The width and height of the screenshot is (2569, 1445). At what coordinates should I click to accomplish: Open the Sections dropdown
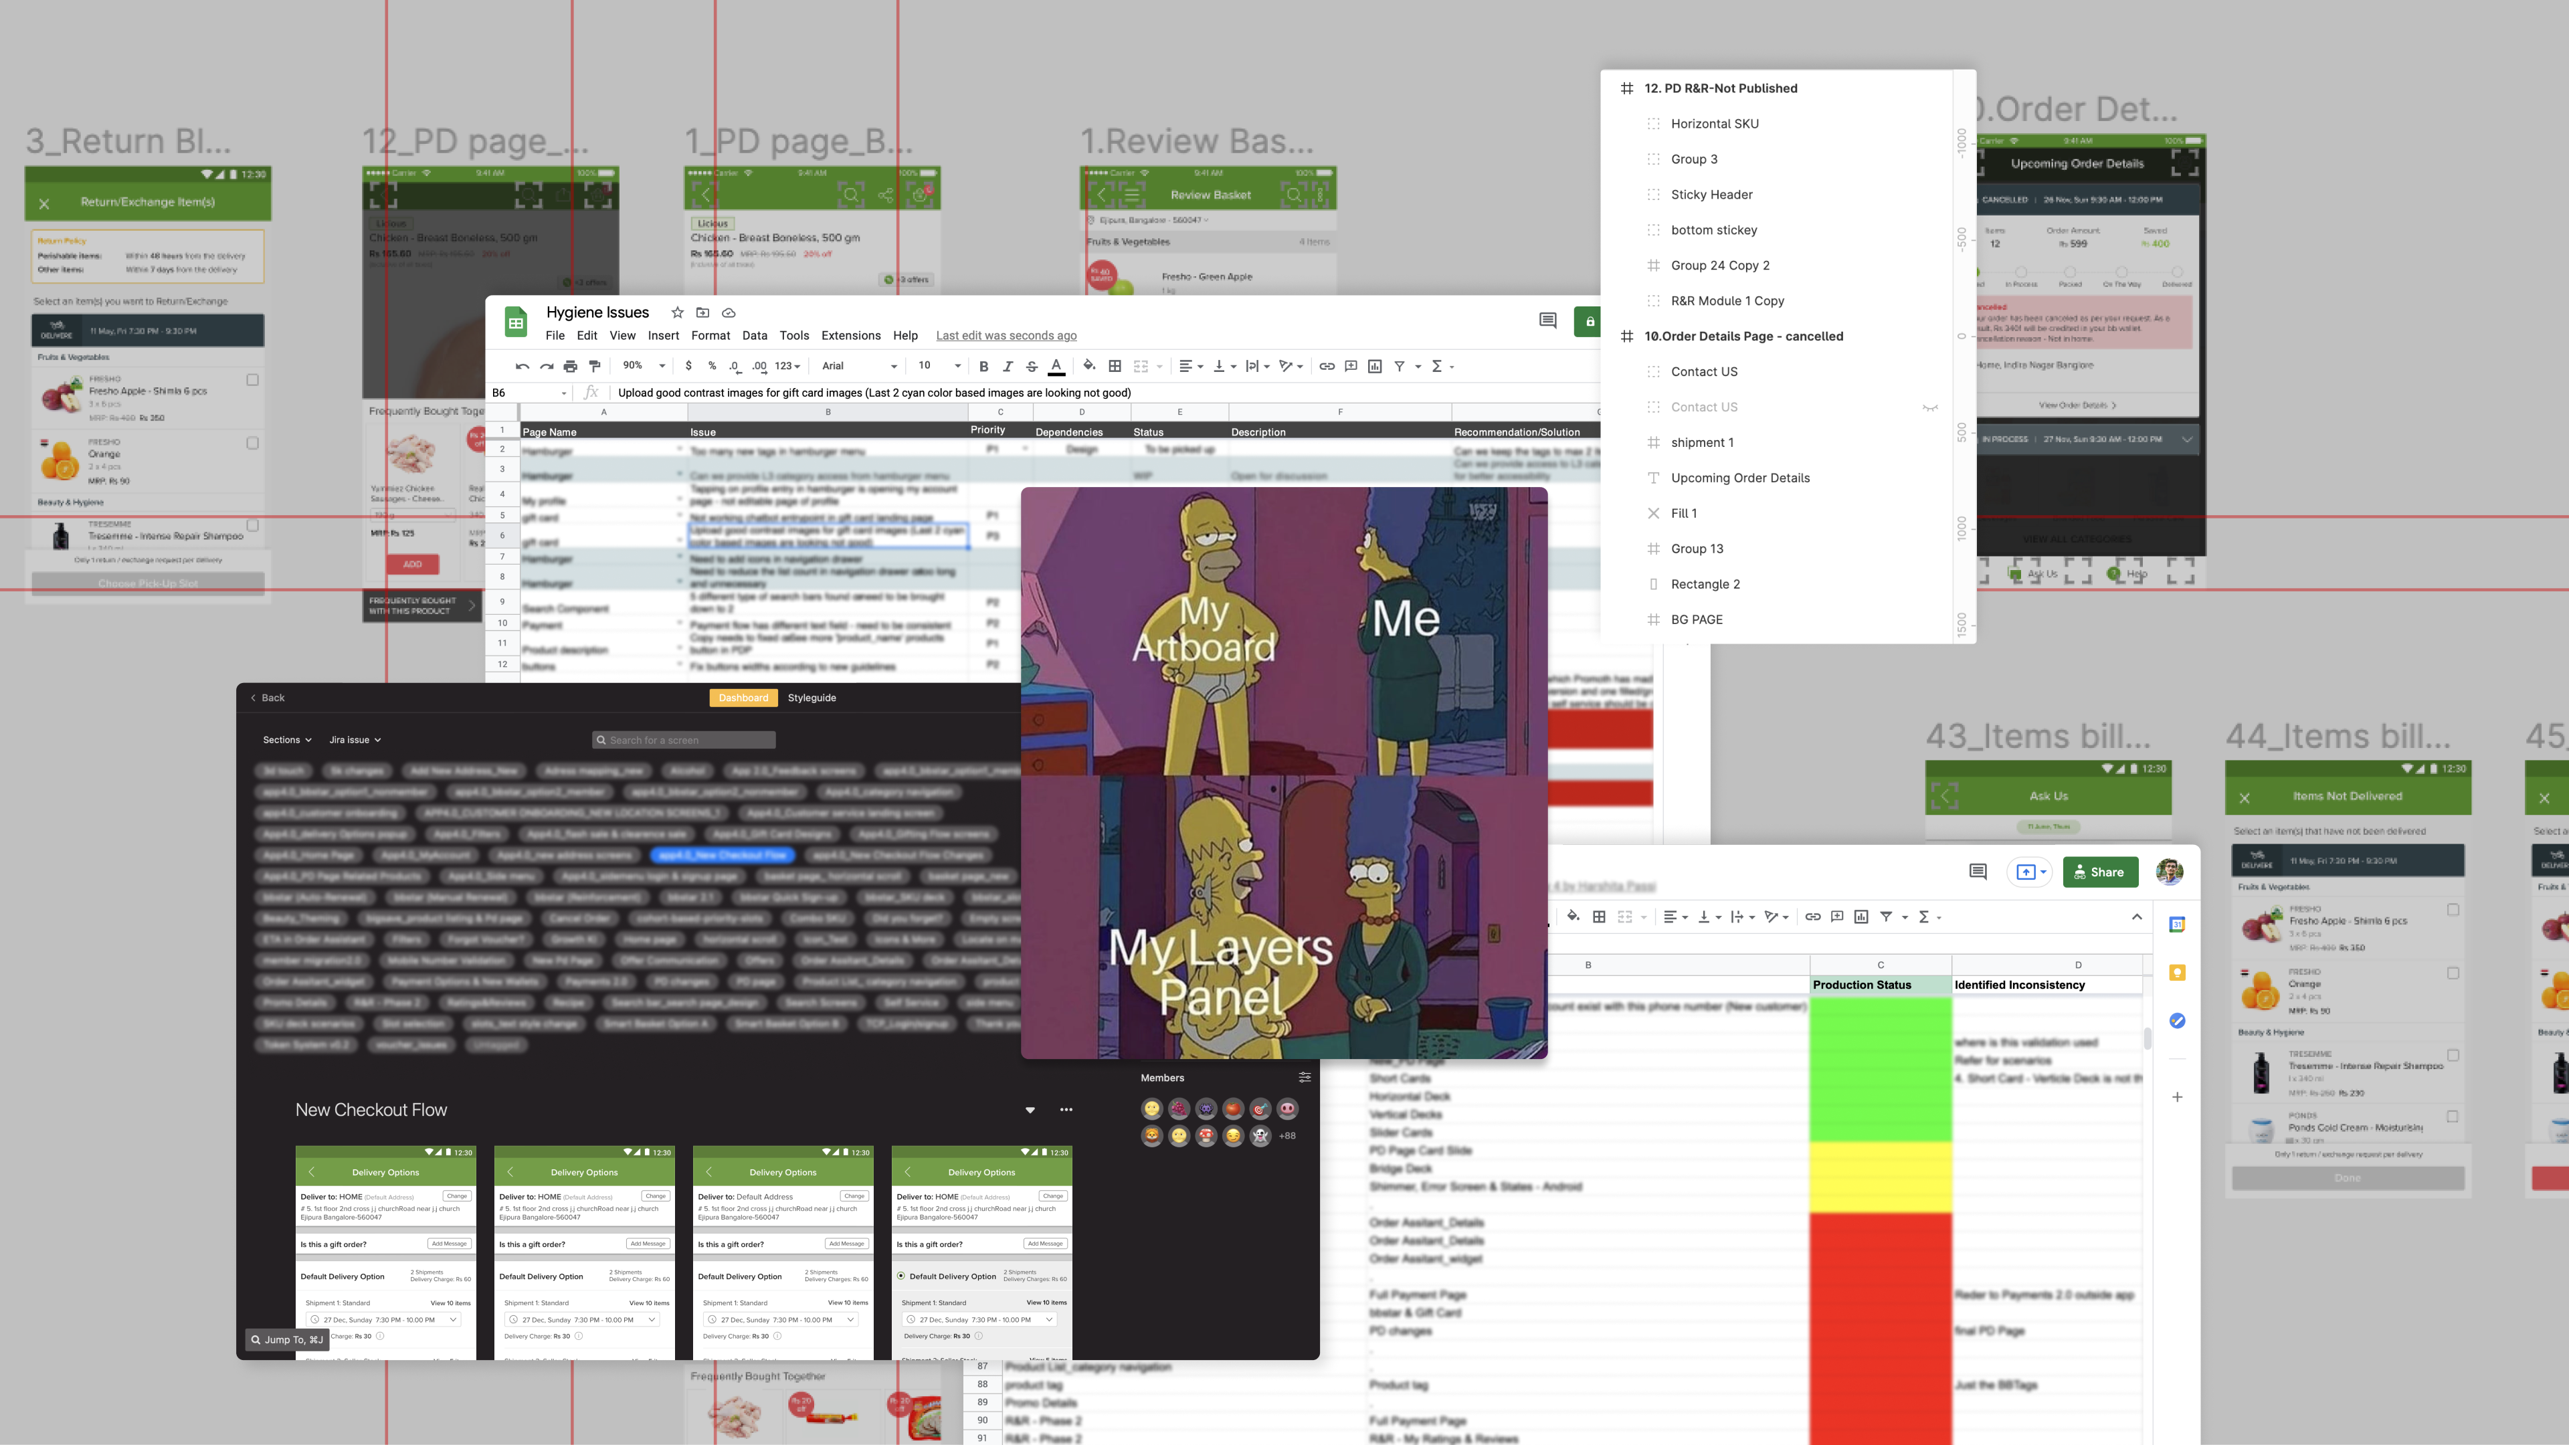coord(287,740)
